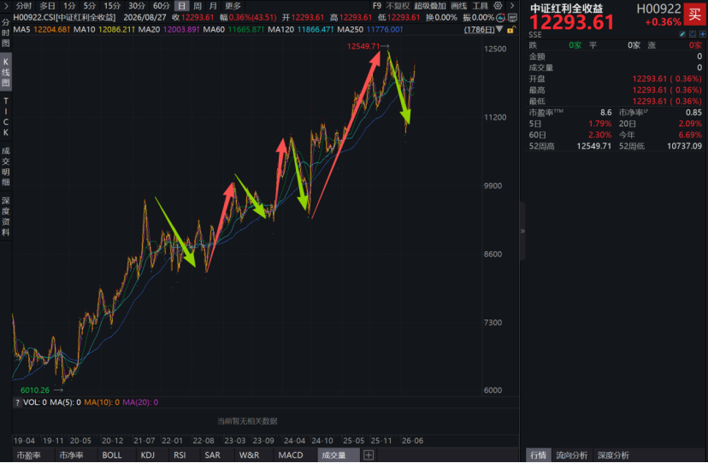This screenshot has width=708, height=463.
Task: Click the 12549.71 high label on chart
Action: click(363, 46)
